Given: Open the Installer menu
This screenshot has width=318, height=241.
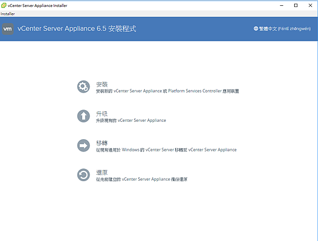Looking at the screenshot, I should 8,14.
